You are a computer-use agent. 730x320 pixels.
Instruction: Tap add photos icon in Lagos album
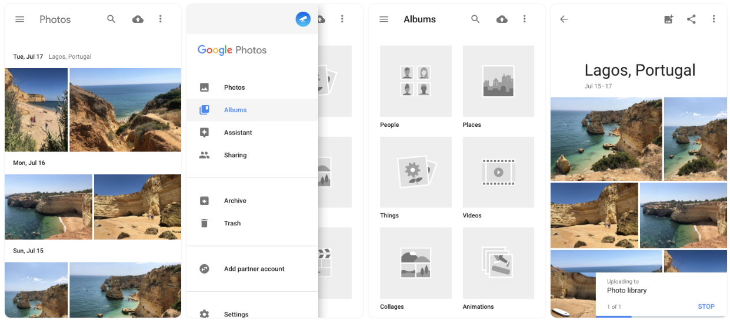pos(668,19)
